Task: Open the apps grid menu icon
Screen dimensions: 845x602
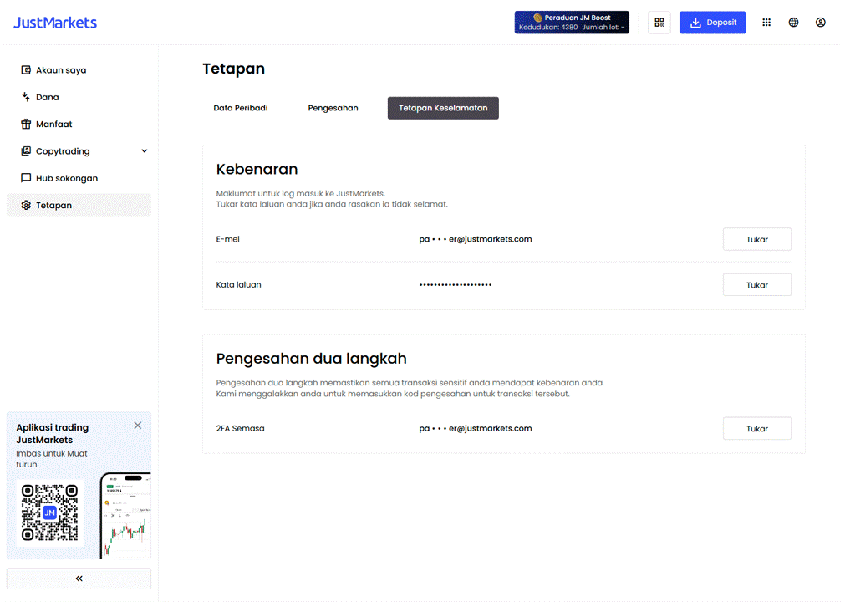Action: click(766, 22)
